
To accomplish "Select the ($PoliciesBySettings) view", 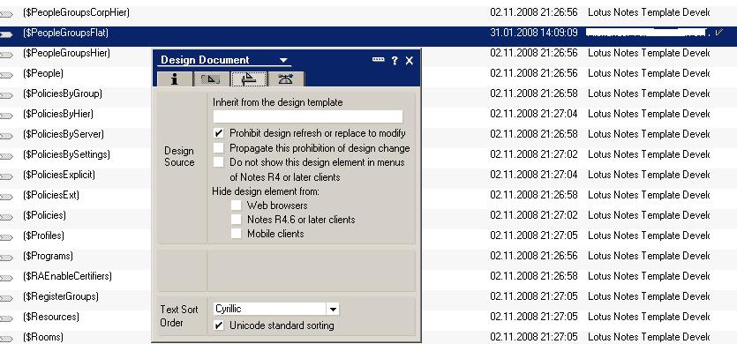I will coord(66,154).
